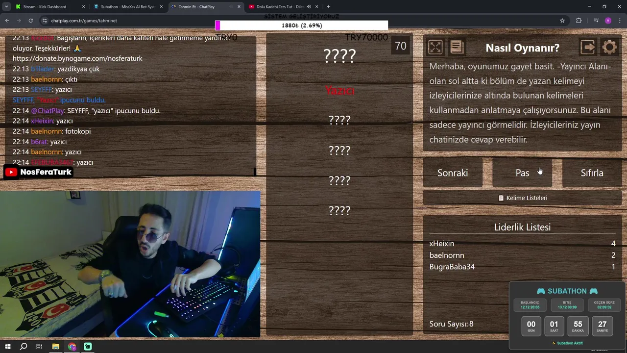Click the Subathon Aktif! status label
Viewport: 627px width, 353px height.
coord(567,343)
